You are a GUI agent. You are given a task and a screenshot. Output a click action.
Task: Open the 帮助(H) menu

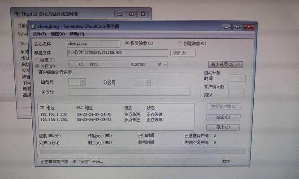[77, 34]
